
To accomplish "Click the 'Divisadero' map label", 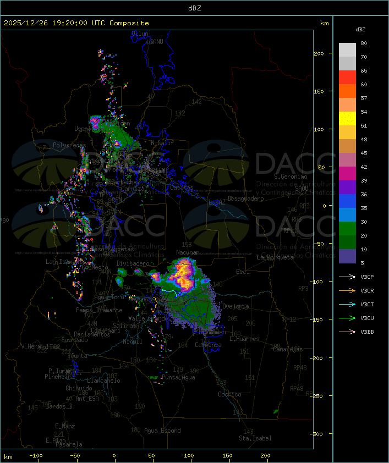I will (x=133, y=263).
